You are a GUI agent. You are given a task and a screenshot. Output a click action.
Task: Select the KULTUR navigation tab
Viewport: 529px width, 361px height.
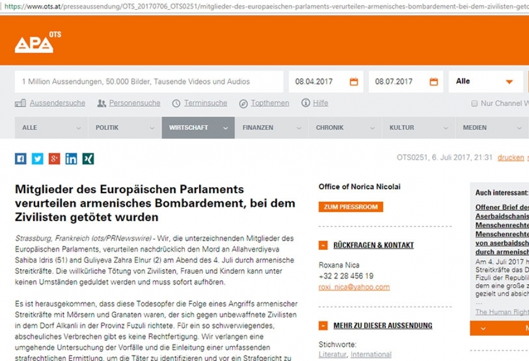(x=419, y=128)
